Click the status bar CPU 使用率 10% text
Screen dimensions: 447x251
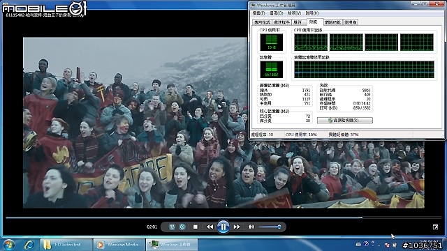point(301,135)
